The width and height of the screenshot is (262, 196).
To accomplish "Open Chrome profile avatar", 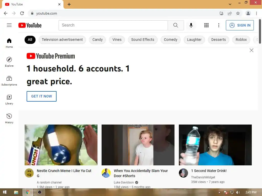I will coord(248,13).
